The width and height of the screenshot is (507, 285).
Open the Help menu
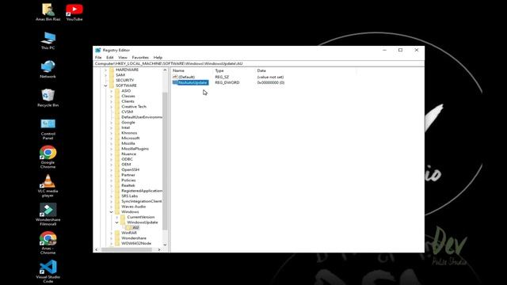(158, 57)
